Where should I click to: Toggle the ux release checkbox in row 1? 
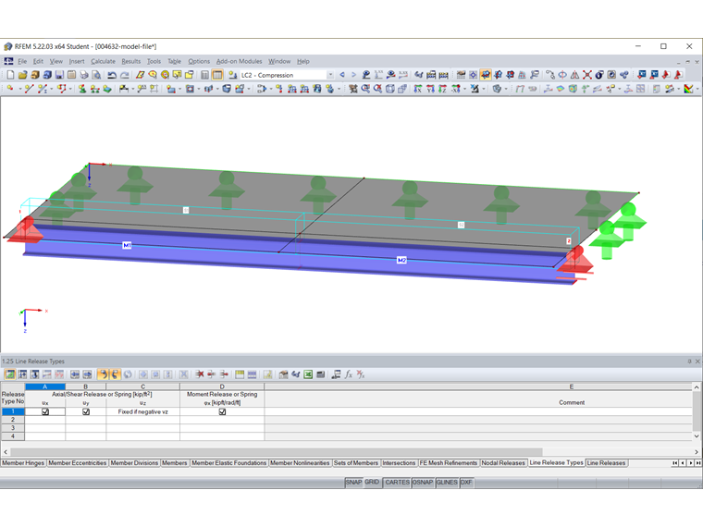pyautogui.click(x=45, y=411)
